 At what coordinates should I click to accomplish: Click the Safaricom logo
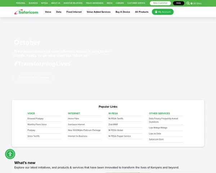(26, 12)
